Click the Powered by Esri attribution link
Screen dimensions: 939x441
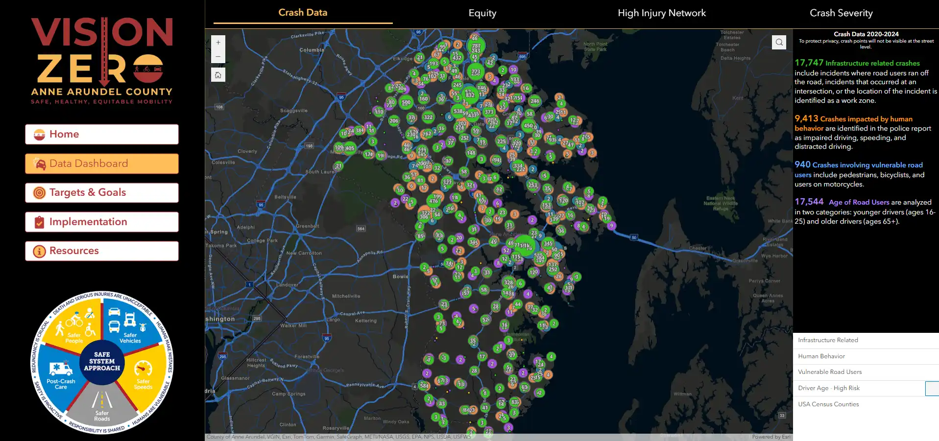point(771,437)
